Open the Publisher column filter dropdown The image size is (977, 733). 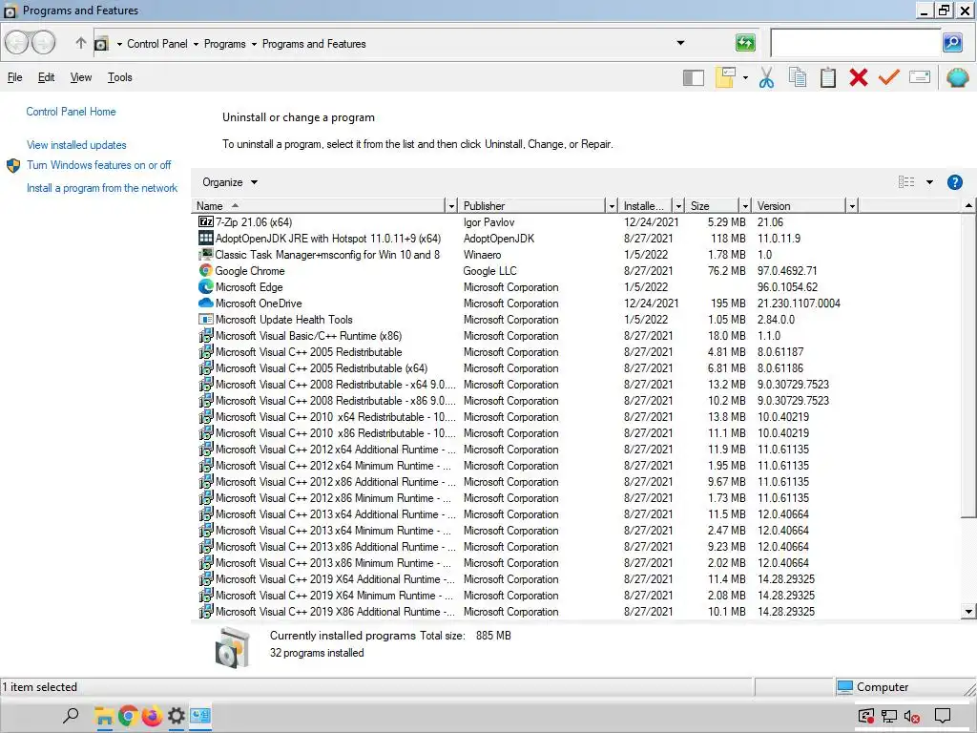point(612,206)
